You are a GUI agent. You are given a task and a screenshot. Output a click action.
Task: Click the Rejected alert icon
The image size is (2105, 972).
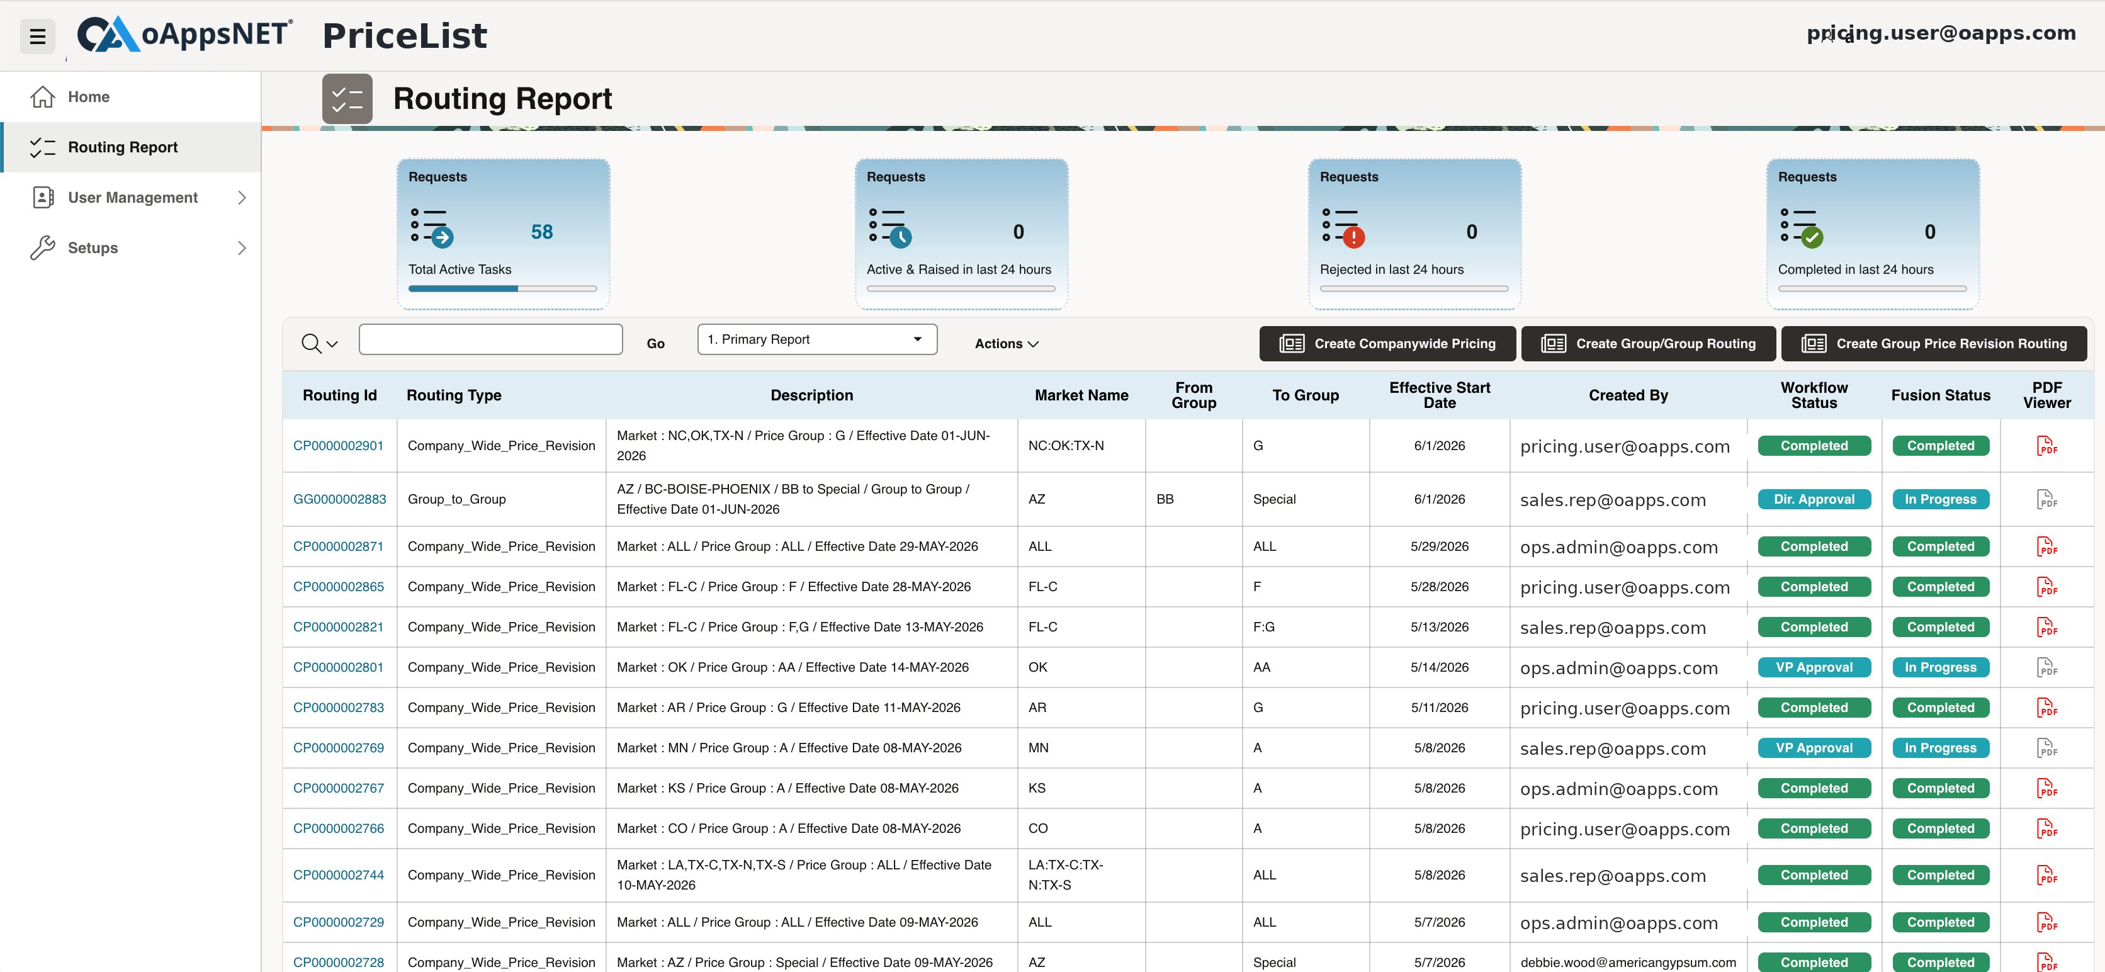click(x=1343, y=227)
